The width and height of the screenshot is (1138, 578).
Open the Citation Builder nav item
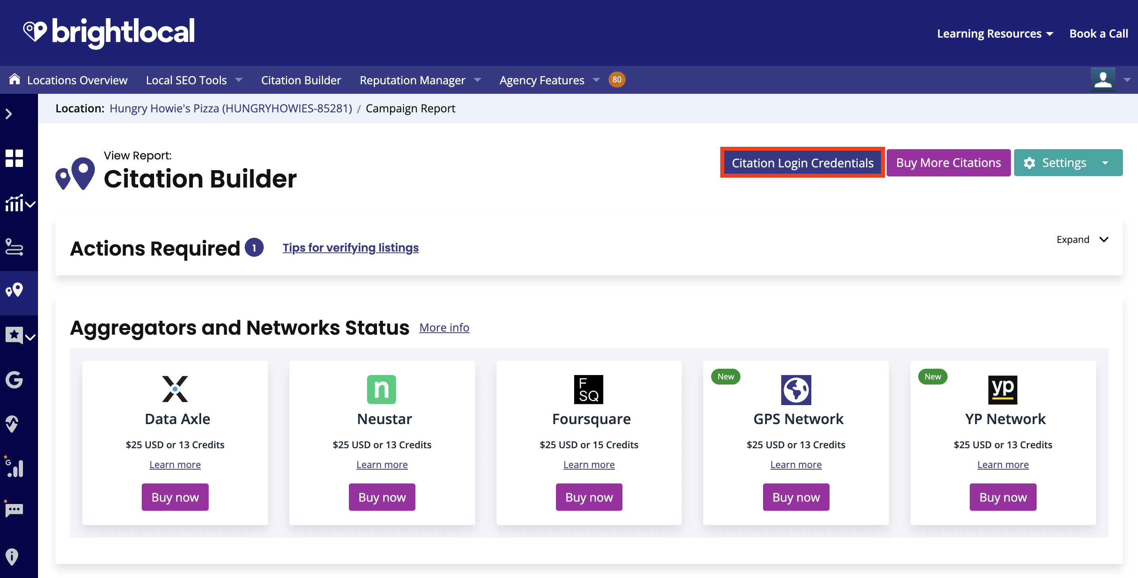pyautogui.click(x=301, y=80)
